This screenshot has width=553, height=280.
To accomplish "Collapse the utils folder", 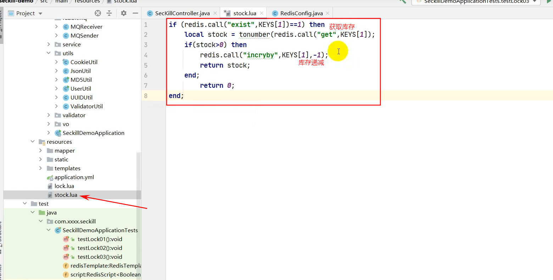I will 49,53.
